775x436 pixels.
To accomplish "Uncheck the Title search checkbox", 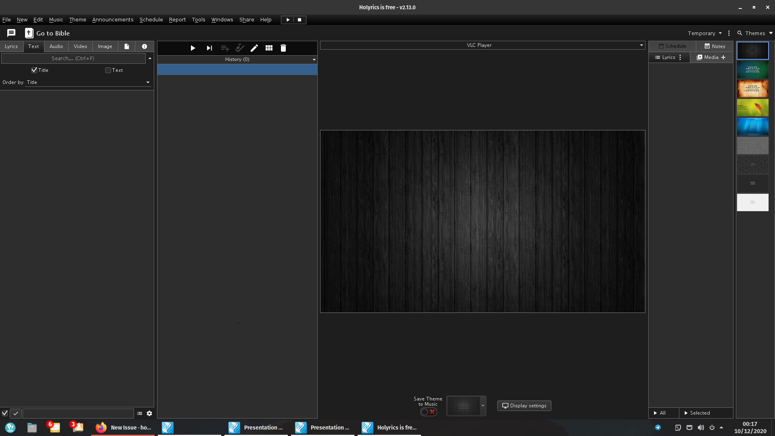I will tap(34, 70).
